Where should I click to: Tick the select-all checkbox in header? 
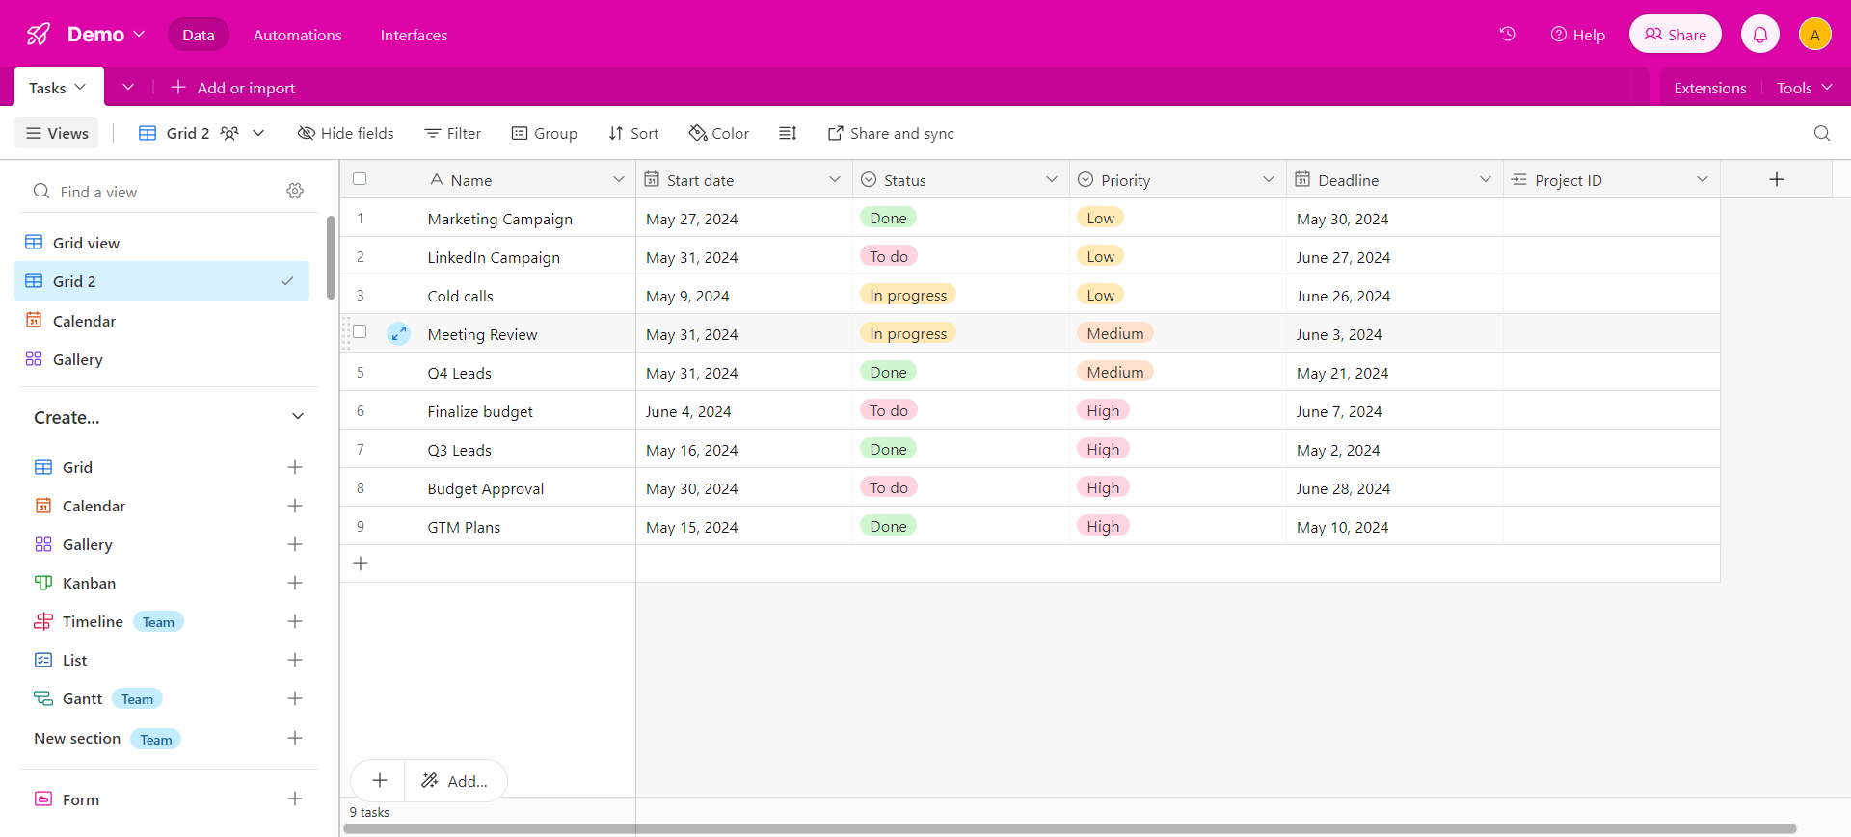[x=360, y=179]
